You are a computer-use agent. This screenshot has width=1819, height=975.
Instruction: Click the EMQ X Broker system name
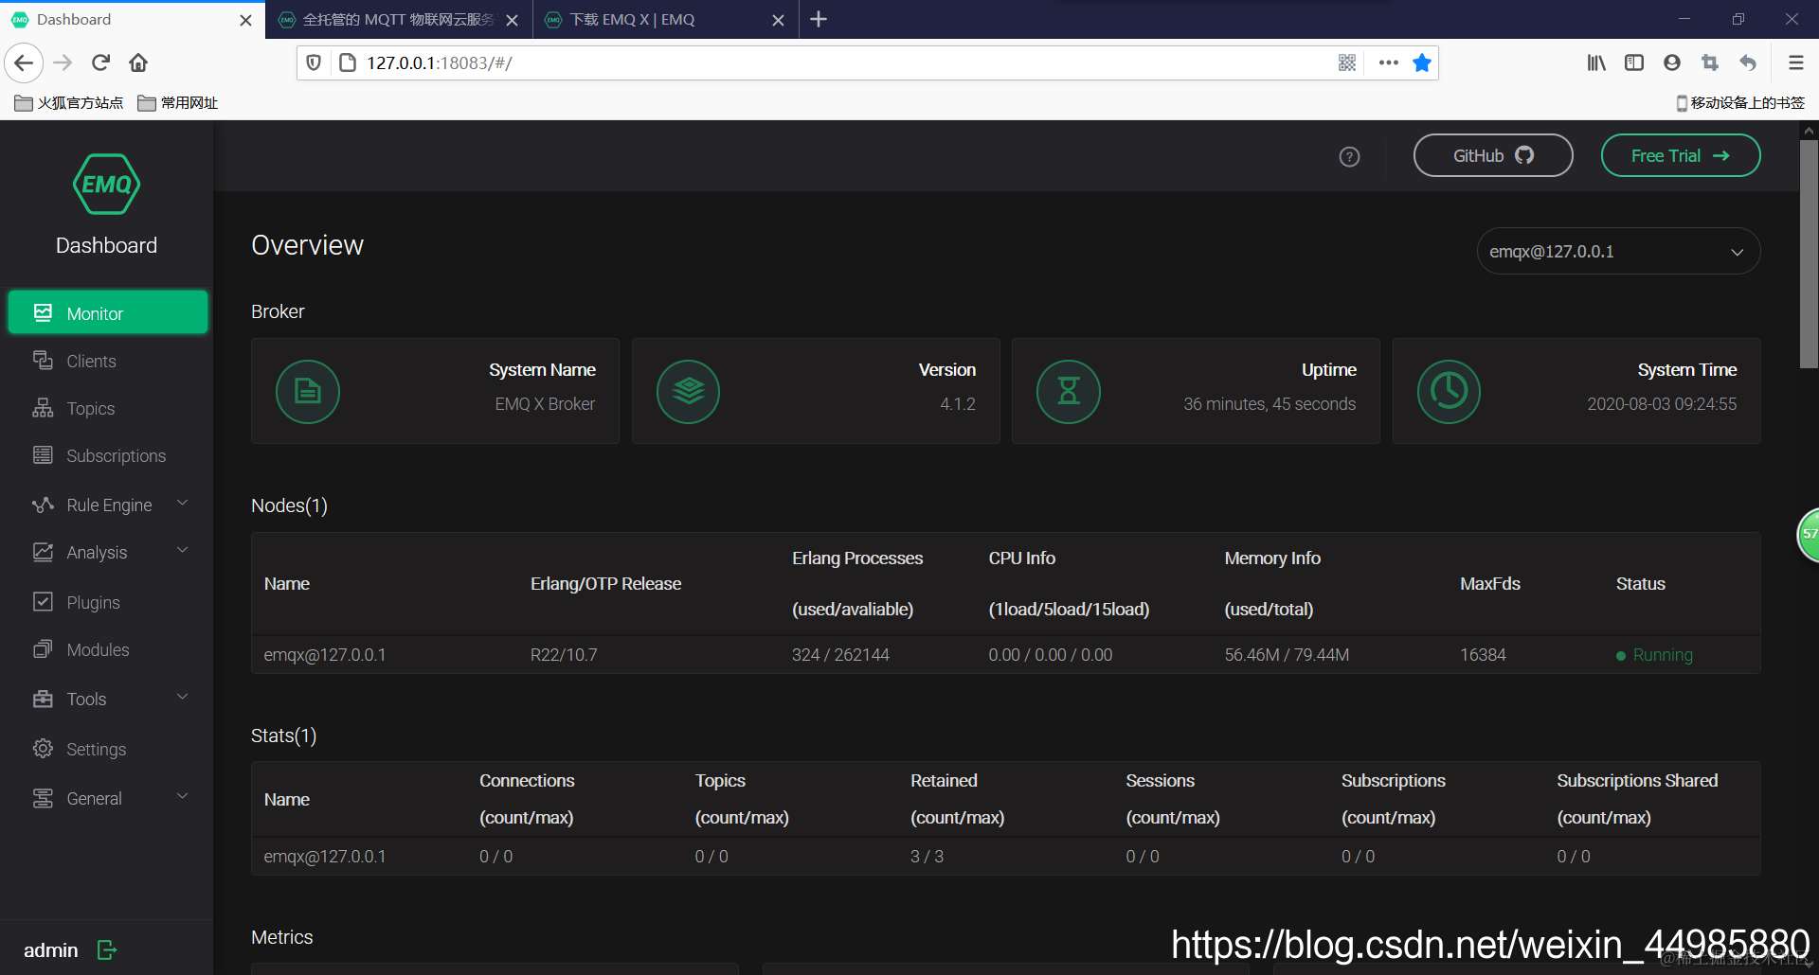coord(545,404)
